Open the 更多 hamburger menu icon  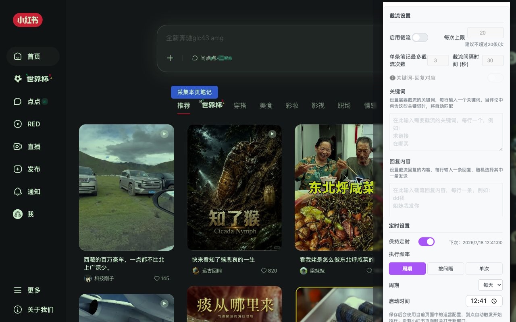click(x=18, y=290)
